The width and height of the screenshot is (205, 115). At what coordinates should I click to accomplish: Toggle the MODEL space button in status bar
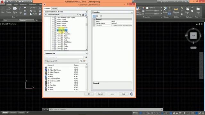tap(135, 113)
